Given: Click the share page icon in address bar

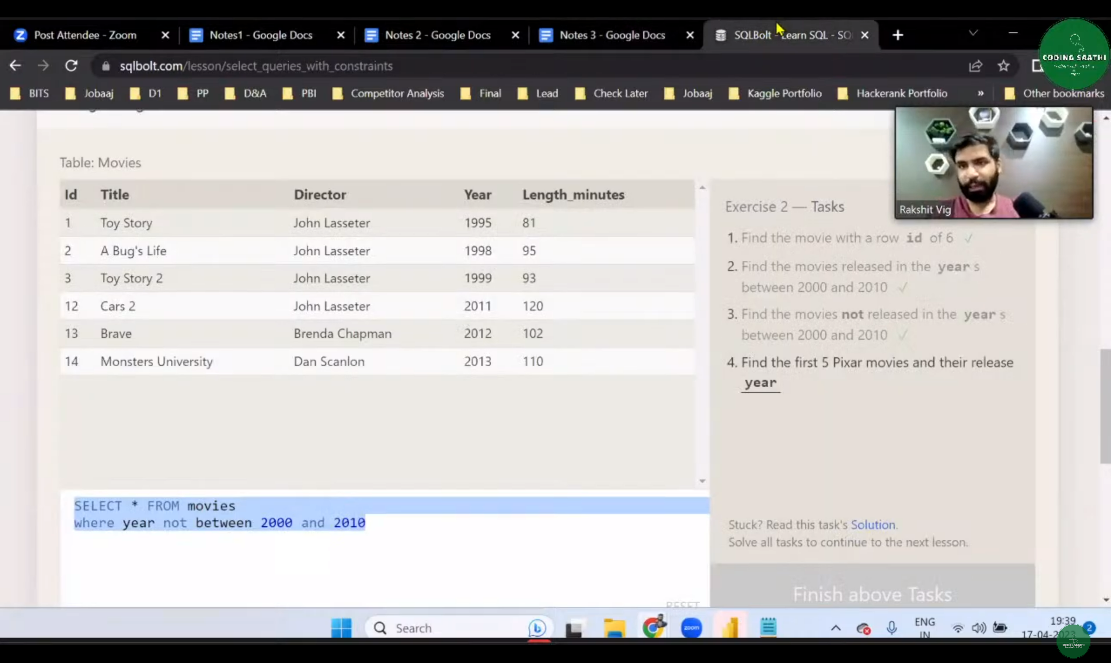Looking at the screenshot, I should coord(975,66).
